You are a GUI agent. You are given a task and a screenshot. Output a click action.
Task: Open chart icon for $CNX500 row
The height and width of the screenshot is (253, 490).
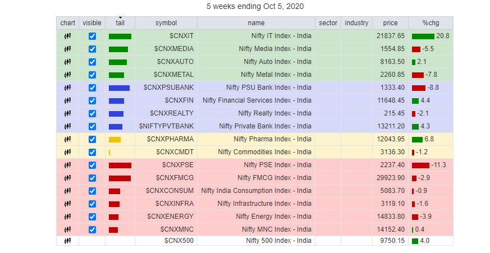(67, 241)
